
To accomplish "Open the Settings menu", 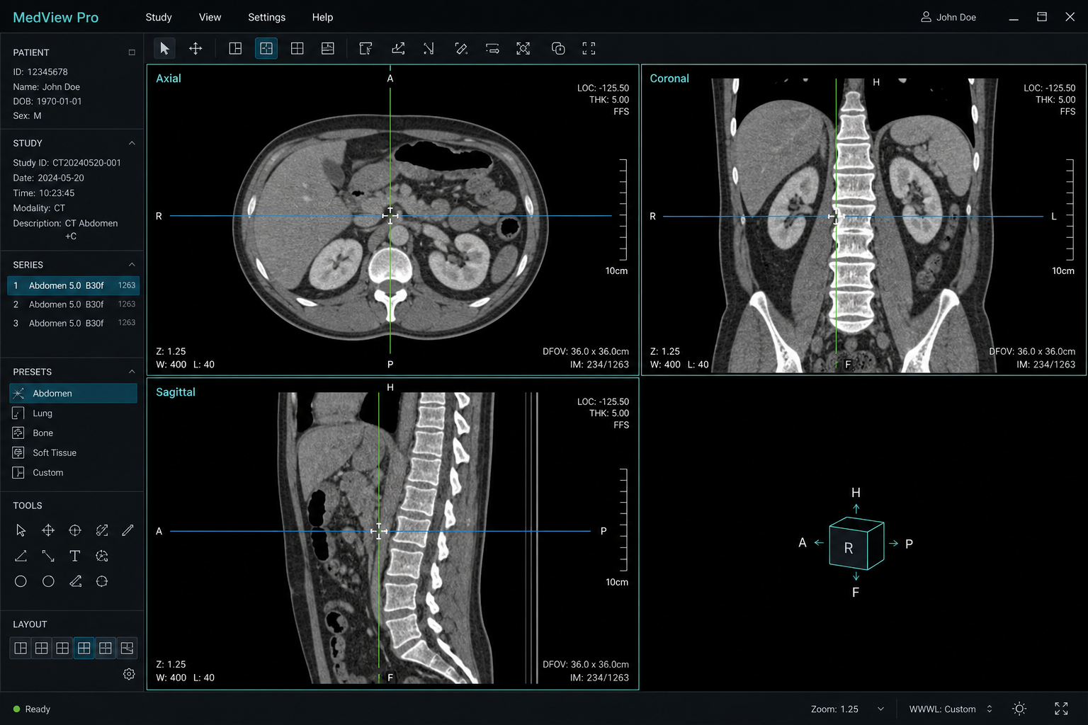I will point(267,17).
